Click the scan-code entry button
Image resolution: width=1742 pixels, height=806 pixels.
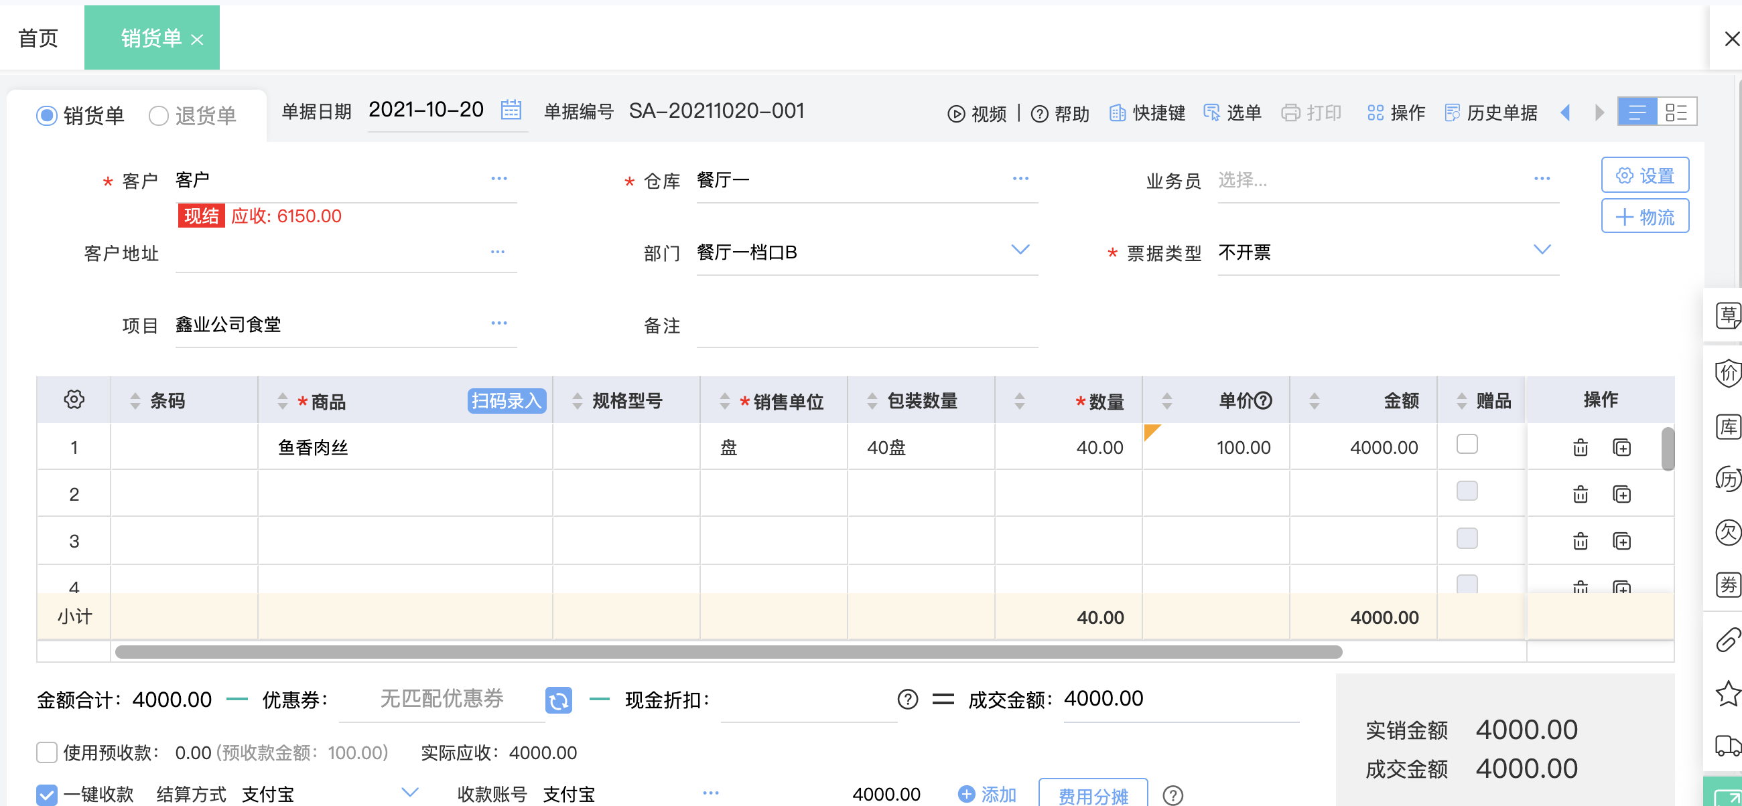[507, 400]
